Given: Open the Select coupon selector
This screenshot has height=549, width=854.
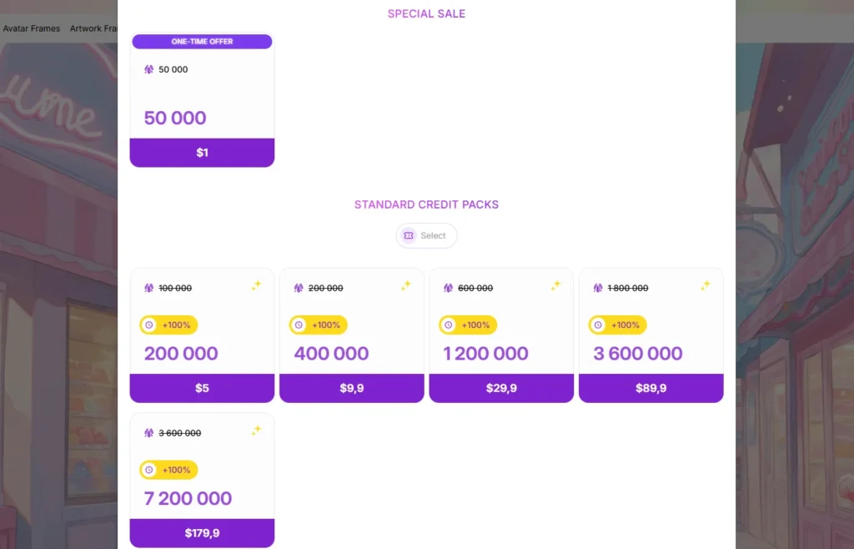Looking at the screenshot, I should point(426,235).
